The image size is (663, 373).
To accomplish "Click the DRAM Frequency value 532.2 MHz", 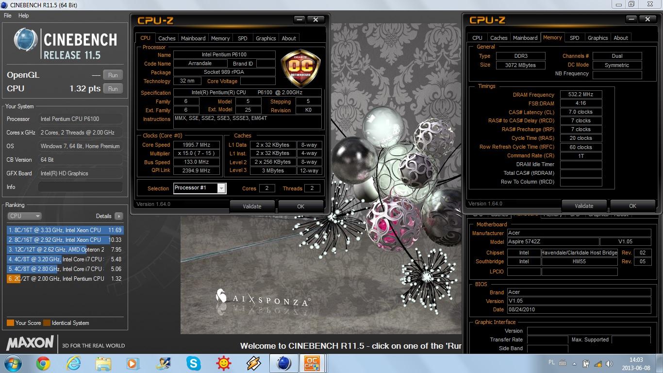I will [581, 95].
